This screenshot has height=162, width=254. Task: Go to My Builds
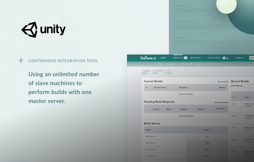point(196,58)
